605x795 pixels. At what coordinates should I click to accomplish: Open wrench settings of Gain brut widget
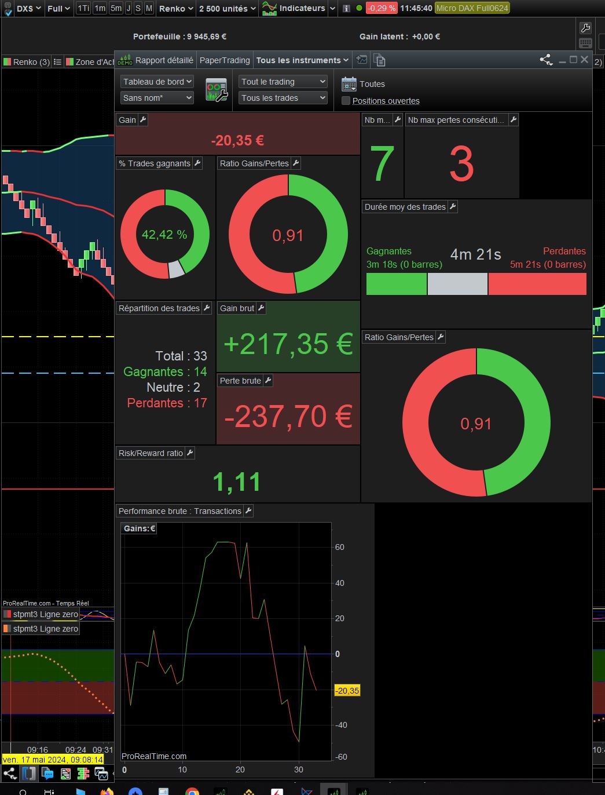[x=261, y=308]
